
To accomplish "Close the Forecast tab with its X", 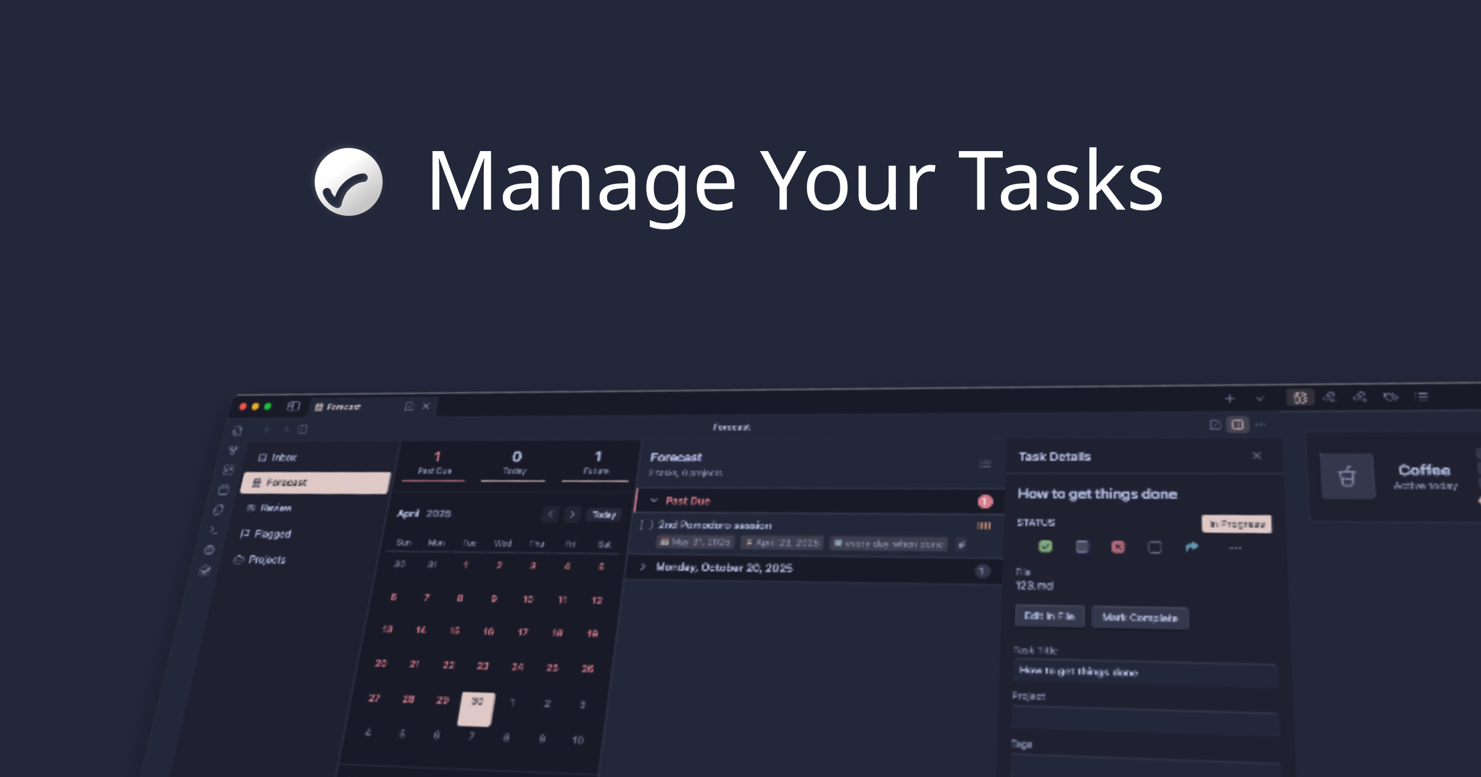I will 426,406.
